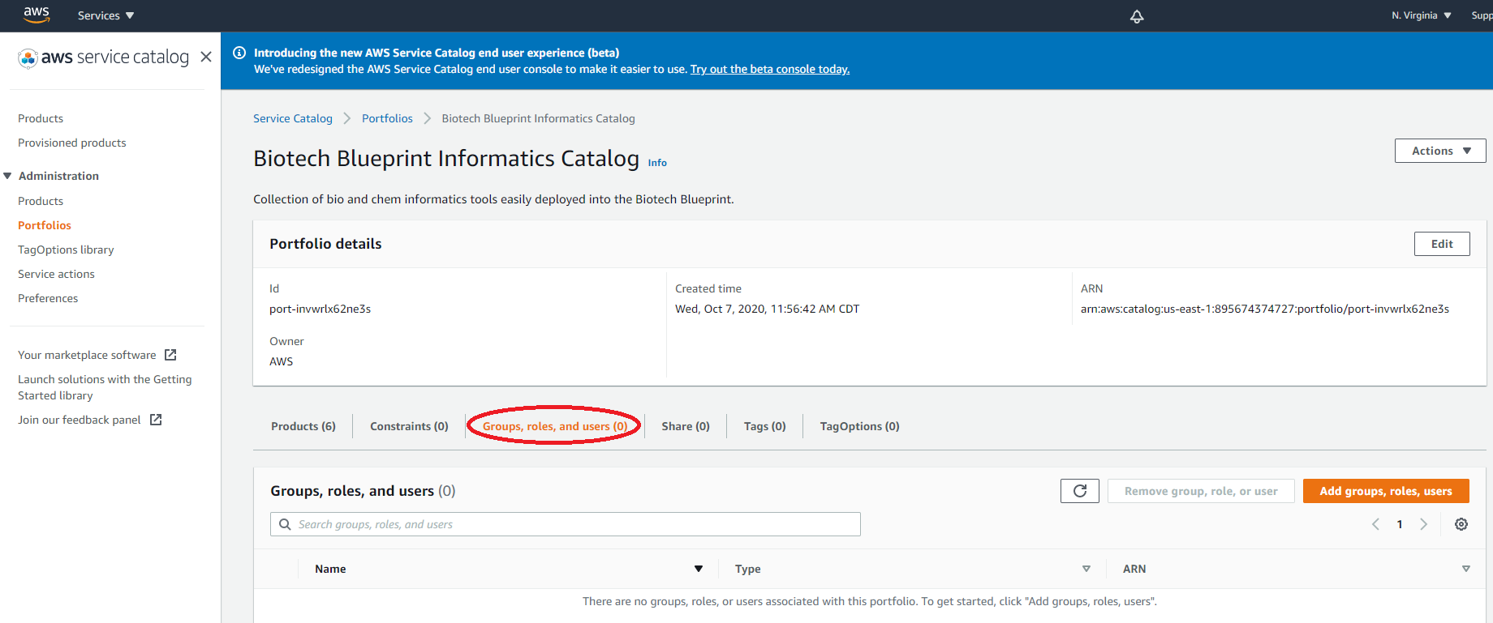Open the Actions dropdown button

point(1440,151)
